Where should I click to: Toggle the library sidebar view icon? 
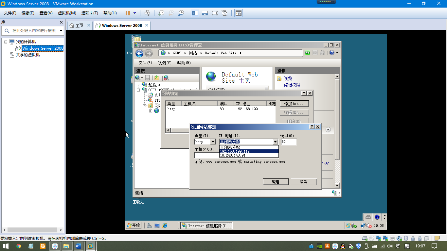coord(195,13)
